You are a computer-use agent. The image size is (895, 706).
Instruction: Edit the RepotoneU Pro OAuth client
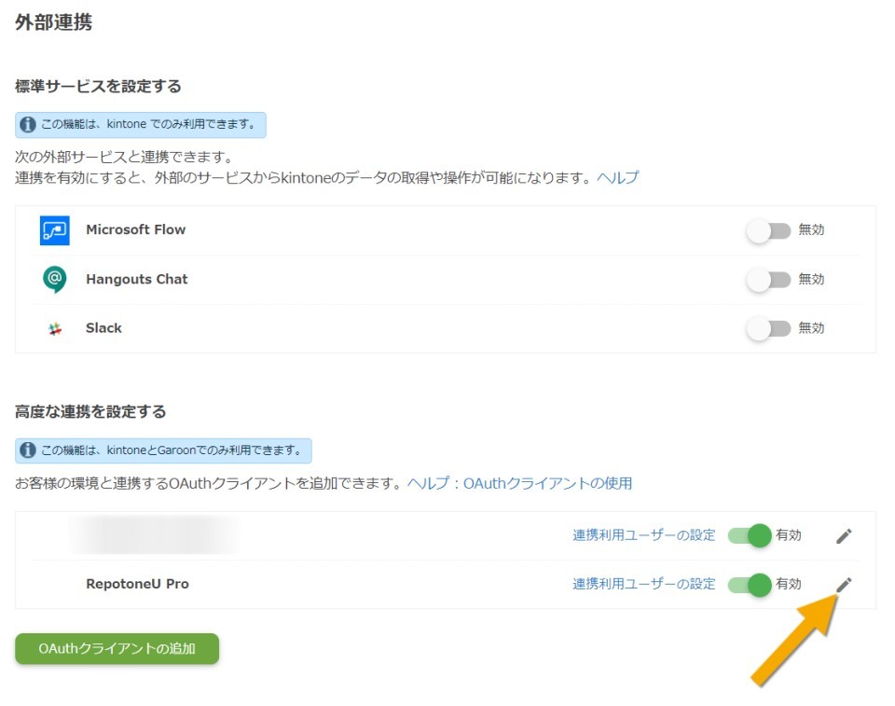844,585
